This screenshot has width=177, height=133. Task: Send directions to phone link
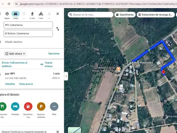click(14, 64)
